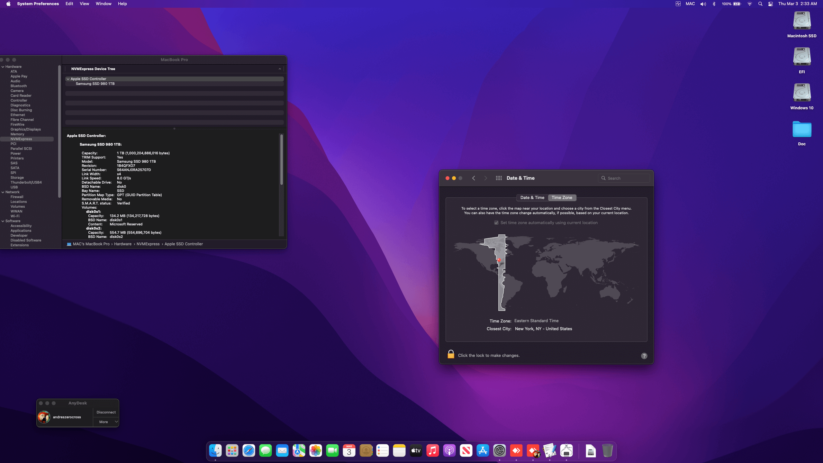Open the Trash in the Dock
The height and width of the screenshot is (463, 823).
coord(607,450)
